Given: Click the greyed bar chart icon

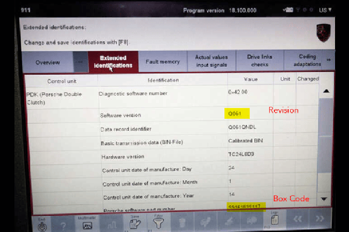Looking at the screenshot, I should click(112, 226).
